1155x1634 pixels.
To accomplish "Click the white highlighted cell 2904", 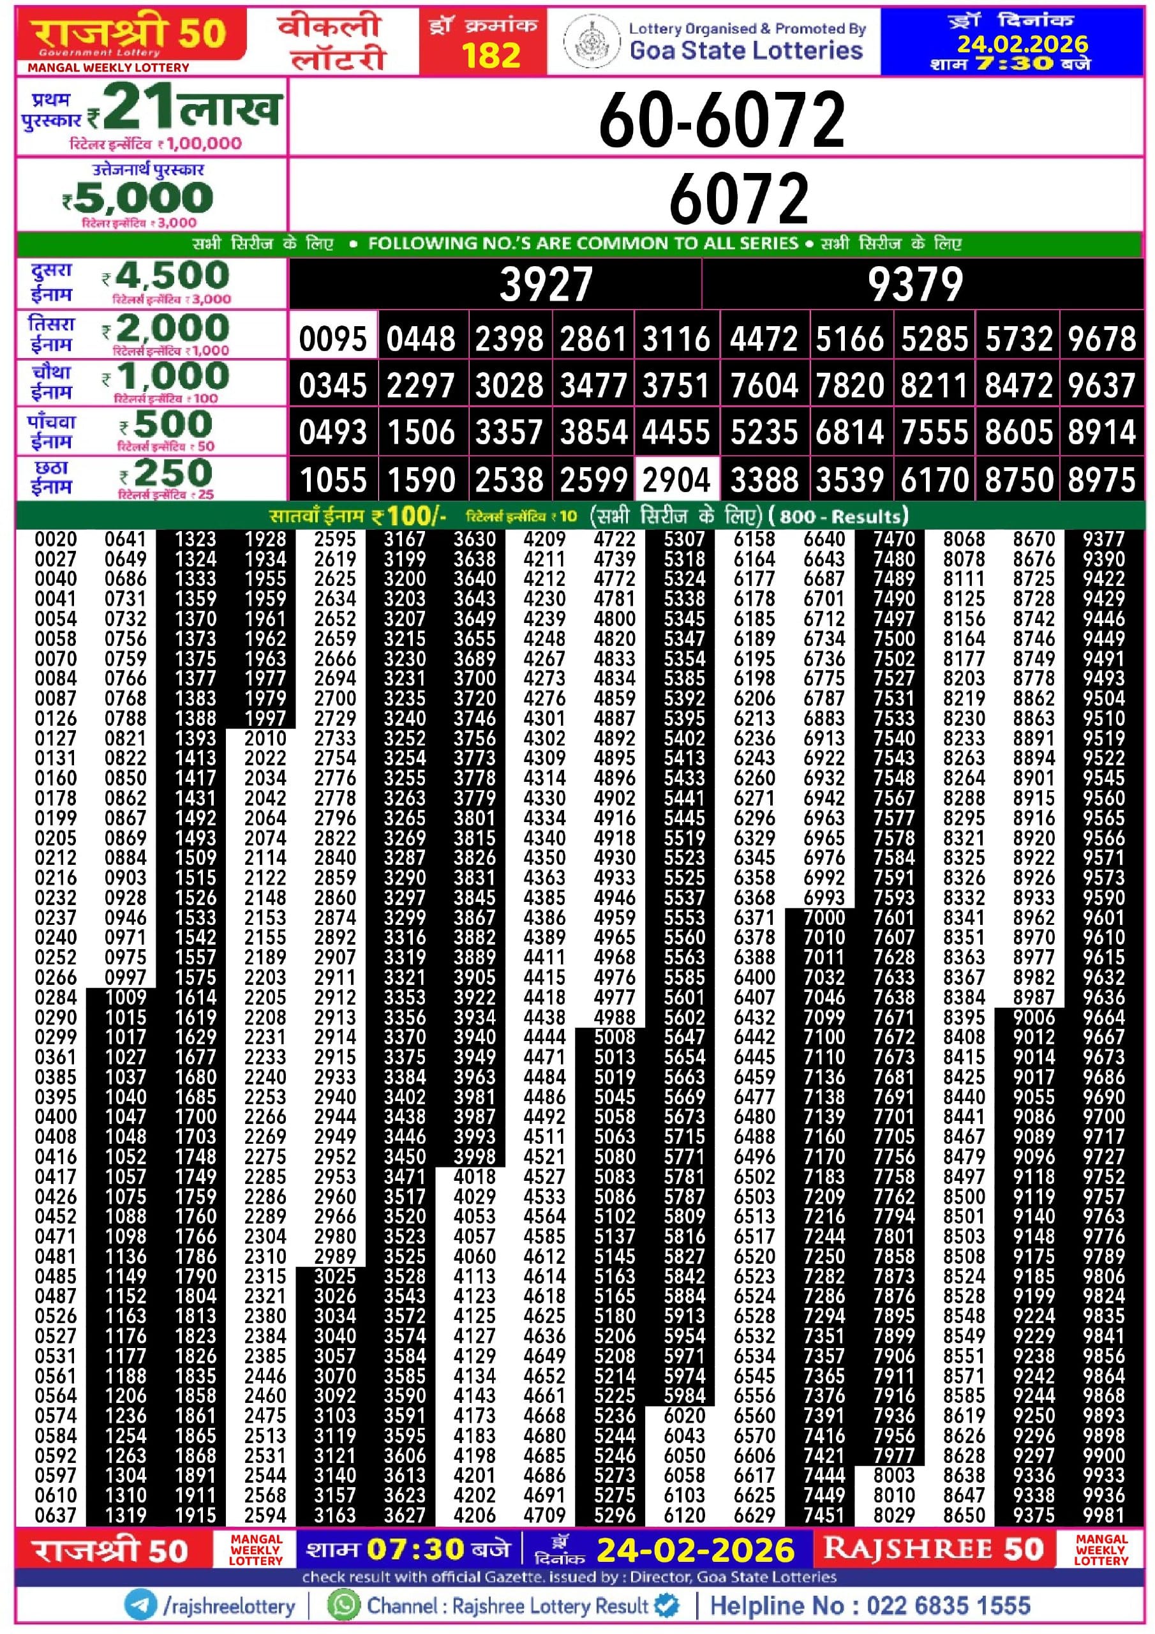I will 676,479.
